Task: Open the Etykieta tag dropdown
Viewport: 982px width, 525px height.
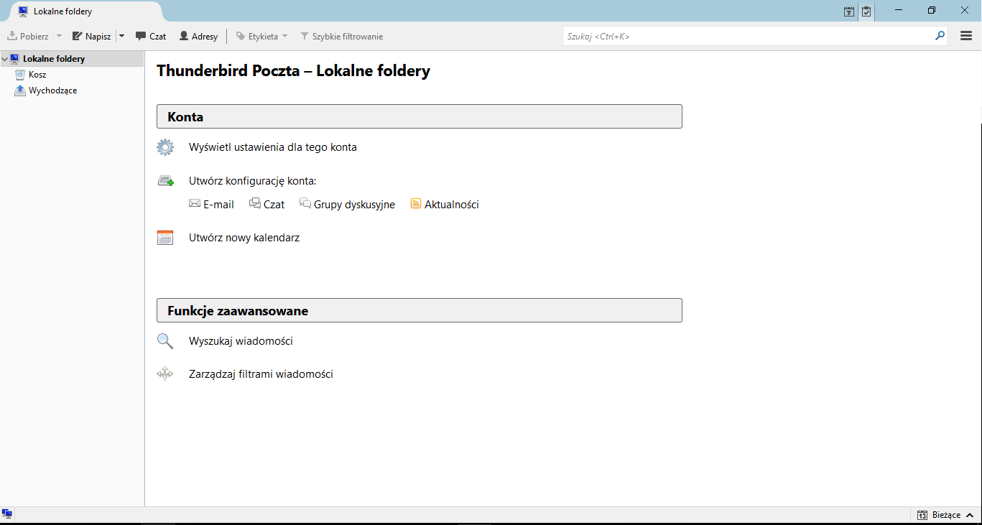Action: click(x=261, y=36)
